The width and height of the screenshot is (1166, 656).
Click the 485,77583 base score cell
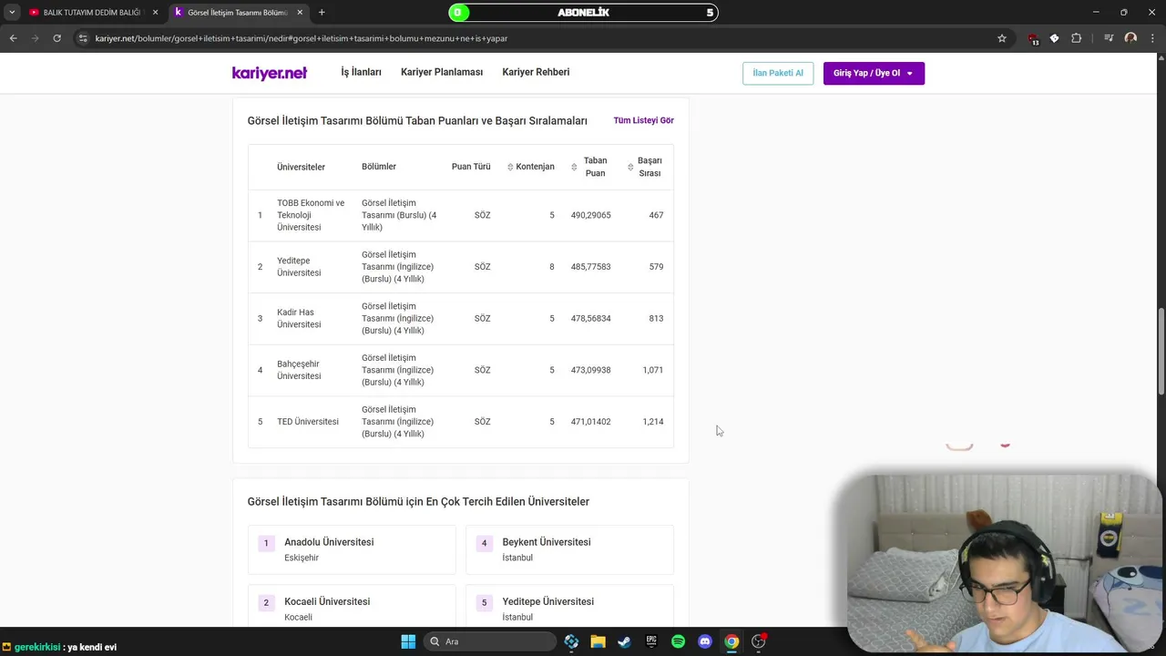click(x=590, y=267)
